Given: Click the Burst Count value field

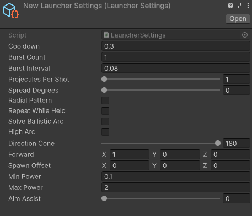Looking at the screenshot, I should point(176,57).
